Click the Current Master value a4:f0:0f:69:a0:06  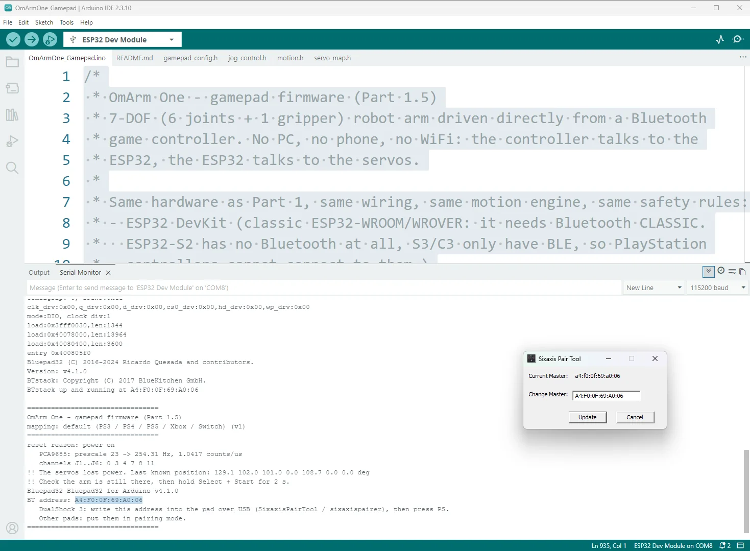(597, 376)
